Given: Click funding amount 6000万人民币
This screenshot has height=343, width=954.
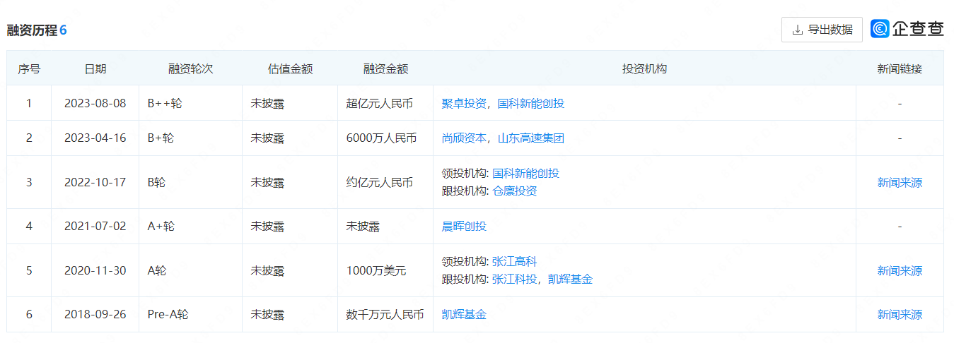Looking at the screenshot, I should 381,138.
